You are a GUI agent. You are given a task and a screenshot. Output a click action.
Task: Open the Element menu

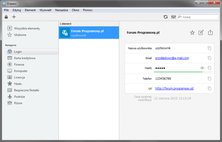[30, 10]
